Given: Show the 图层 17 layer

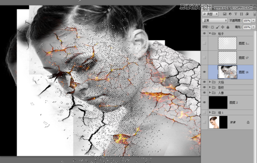Looking at the screenshot, I should click(x=204, y=57).
